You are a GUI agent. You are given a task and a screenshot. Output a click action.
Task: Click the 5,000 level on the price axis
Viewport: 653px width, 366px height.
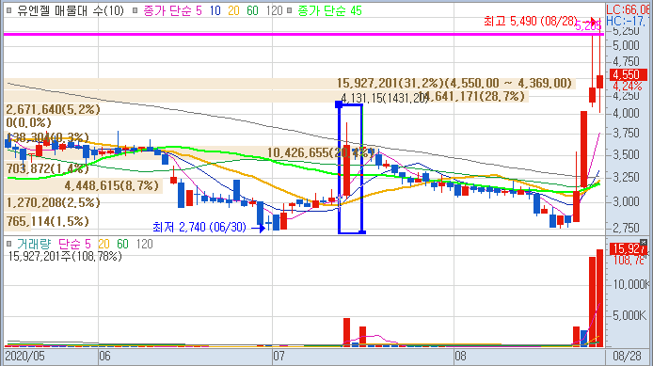click(x=626, y=45)
